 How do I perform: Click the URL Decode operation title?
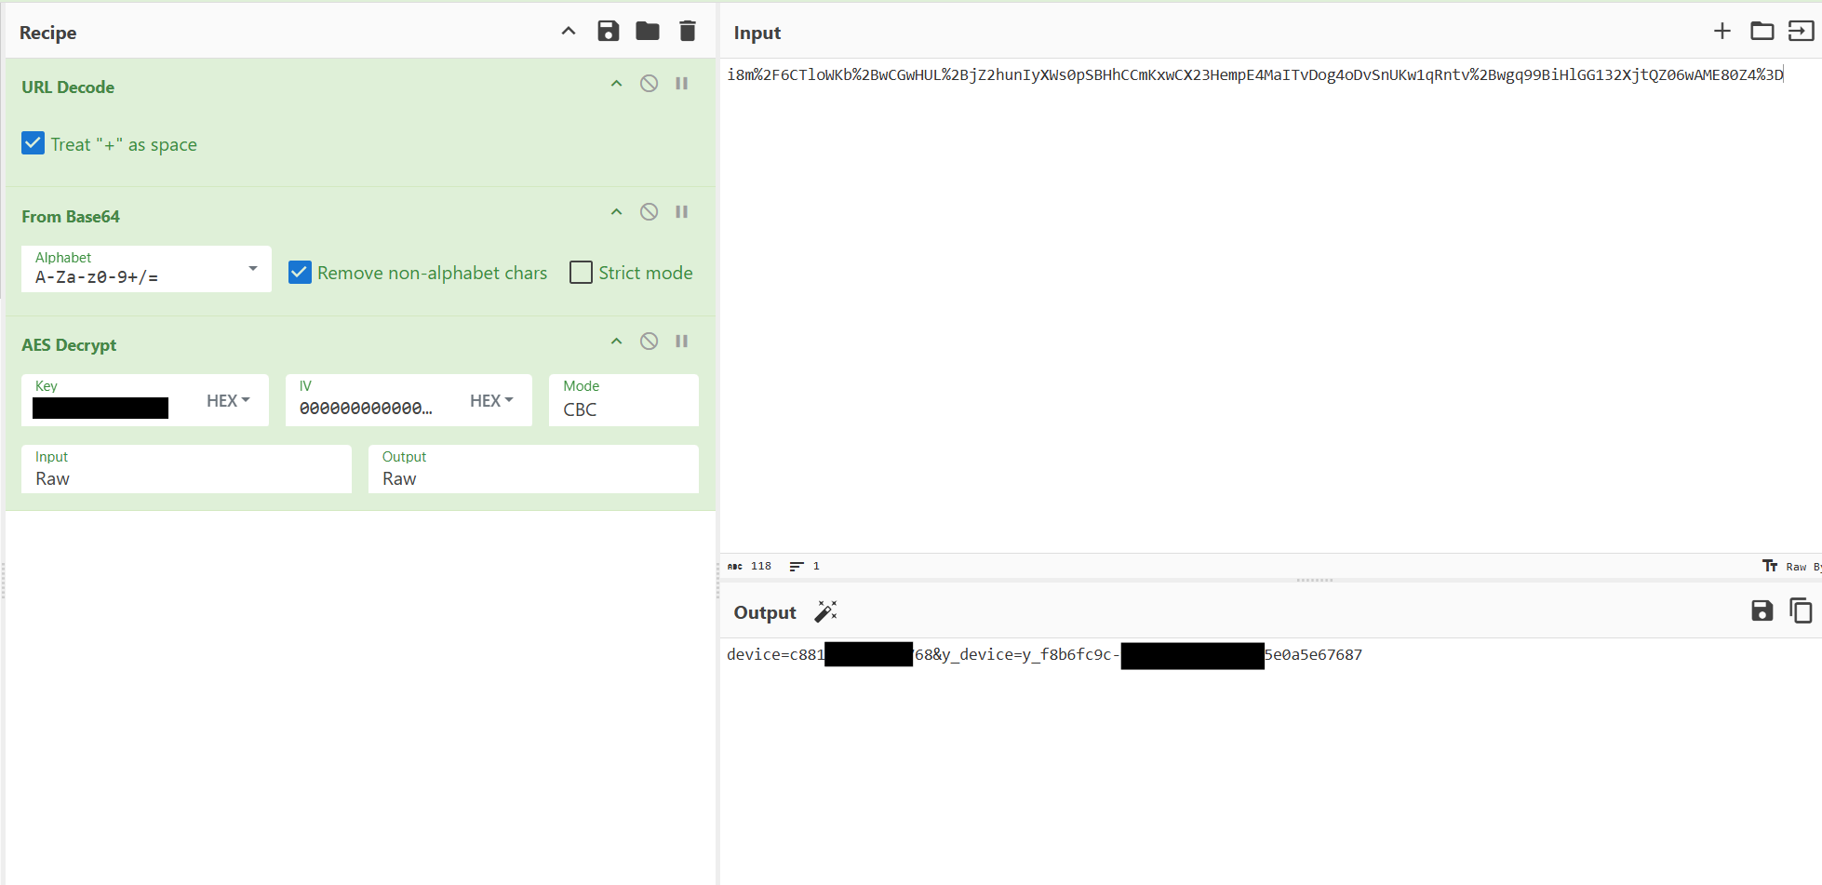[68, 87]
